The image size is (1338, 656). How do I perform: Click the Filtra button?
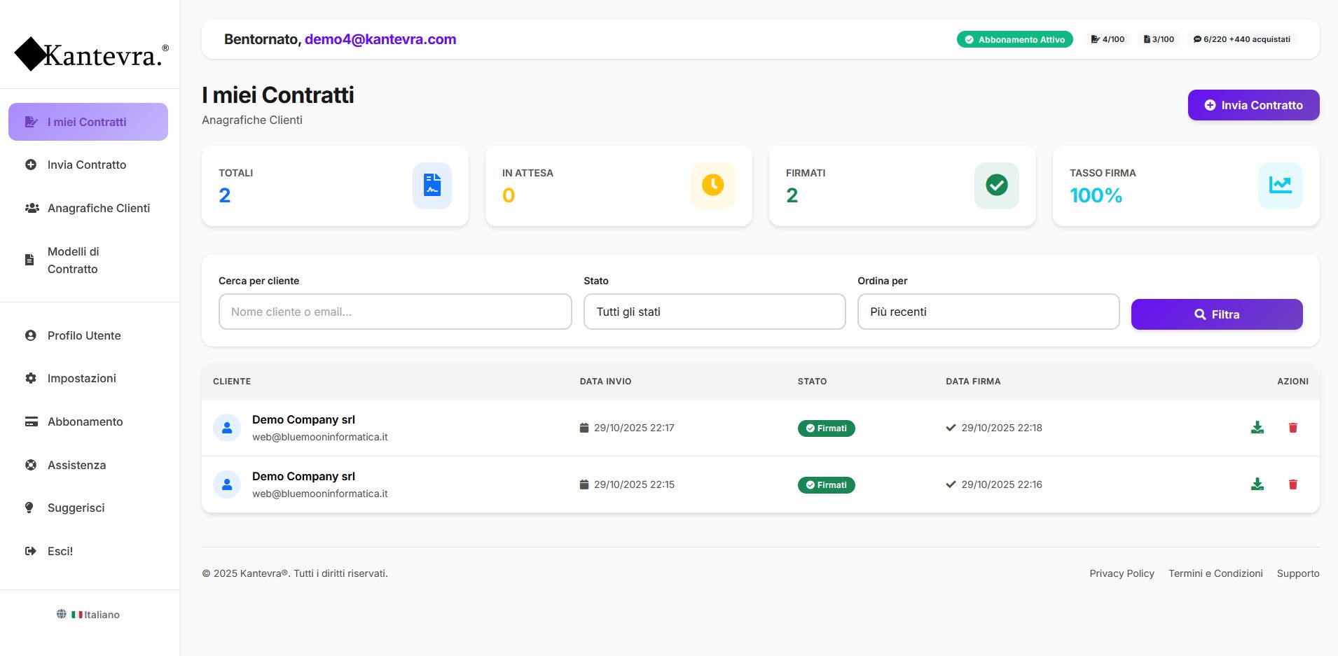click(1217, 314)
